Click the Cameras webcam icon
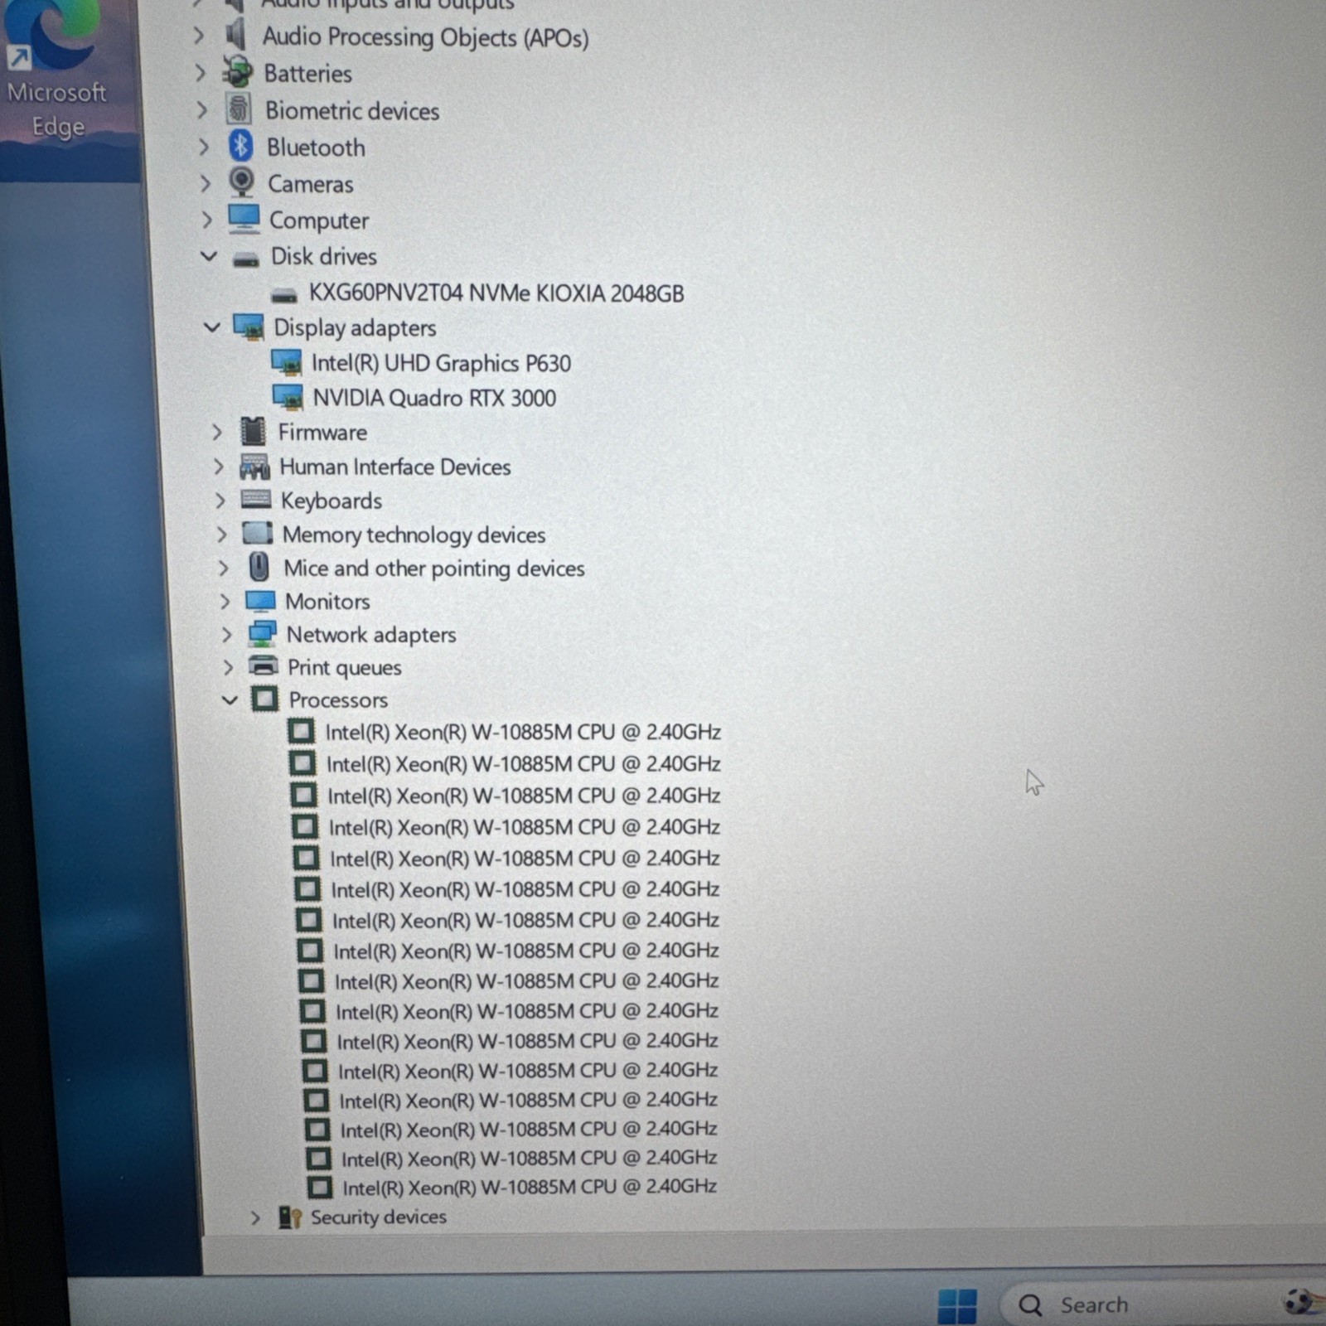 coord(241,182)
